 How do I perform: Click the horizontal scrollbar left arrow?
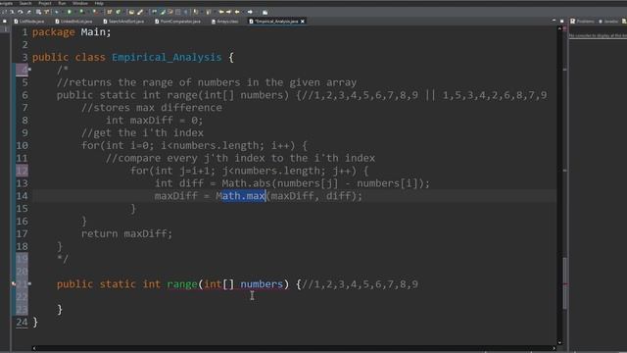click(x=34, y=348)
